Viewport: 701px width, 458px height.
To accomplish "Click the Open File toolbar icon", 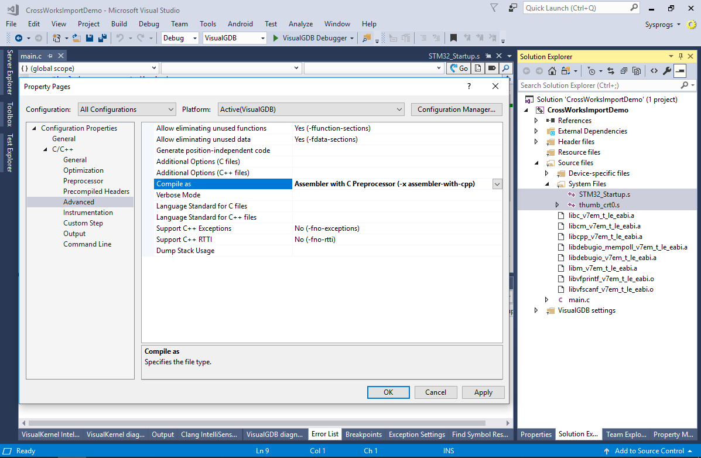I will pos(77,38).
